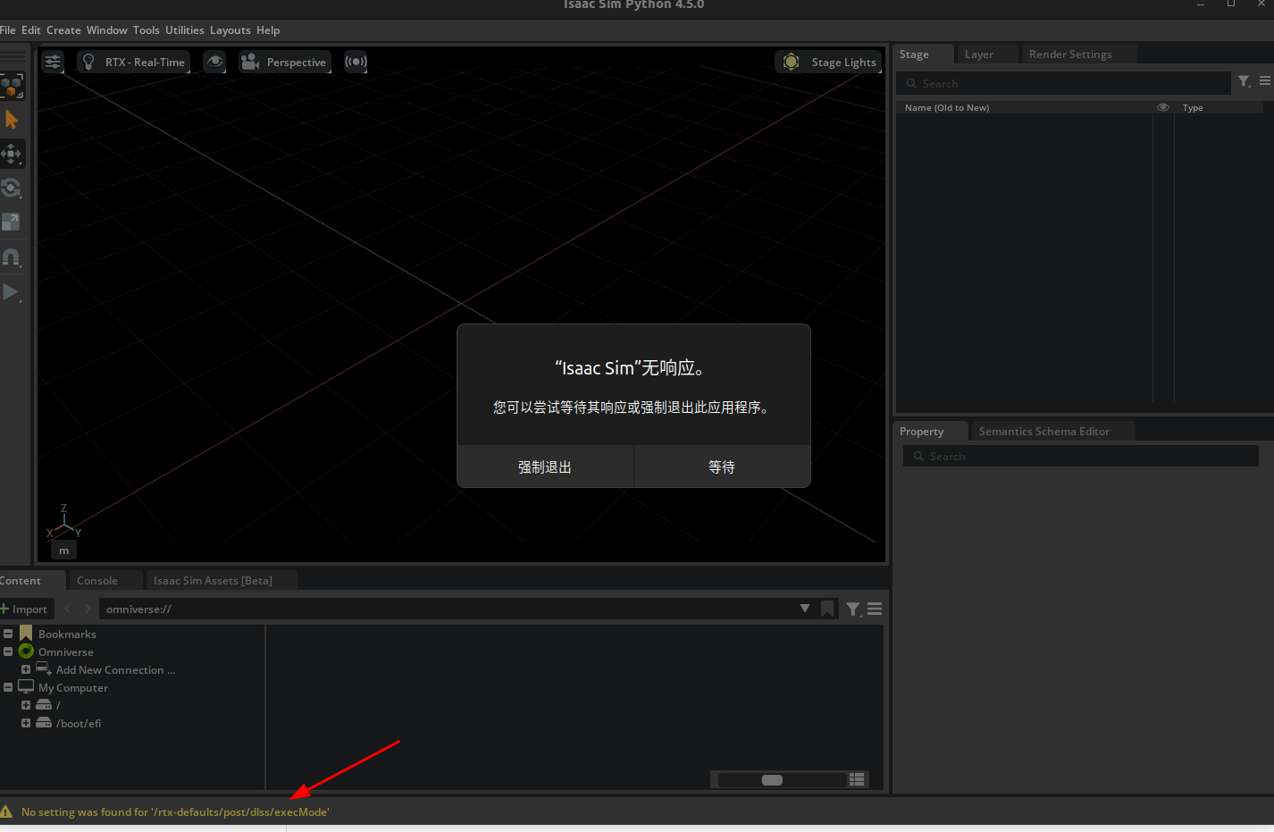This screenshot has height=832, width=1274.
Task: Go forward in Content browser
Action: [x=88, y=609]
